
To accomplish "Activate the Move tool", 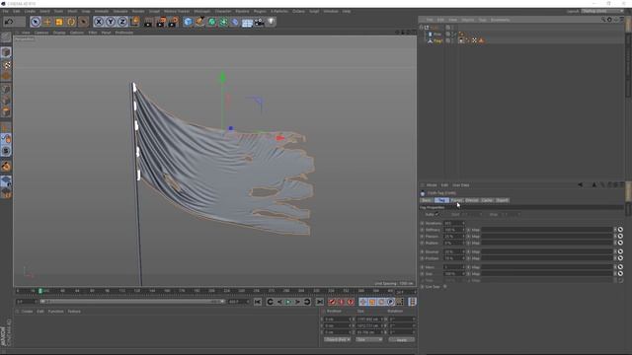I will pos(47,22).
